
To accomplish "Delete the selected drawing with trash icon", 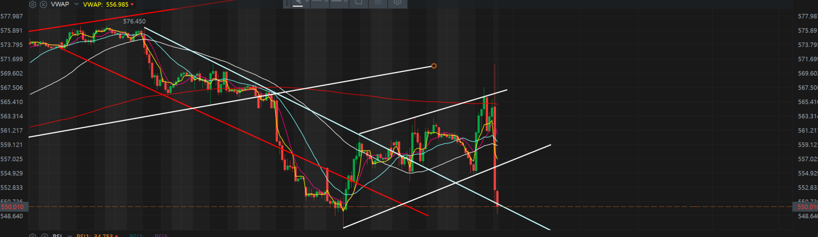I will pos(378,2).
